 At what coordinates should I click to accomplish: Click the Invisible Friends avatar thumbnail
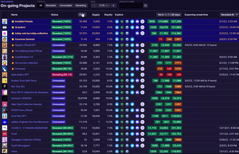tap(4, 21)
